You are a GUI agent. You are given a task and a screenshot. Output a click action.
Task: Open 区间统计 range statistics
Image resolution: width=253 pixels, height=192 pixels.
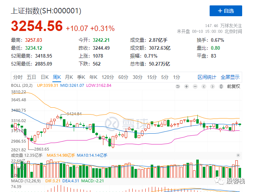pyautogui.click(x=207, y=77)
